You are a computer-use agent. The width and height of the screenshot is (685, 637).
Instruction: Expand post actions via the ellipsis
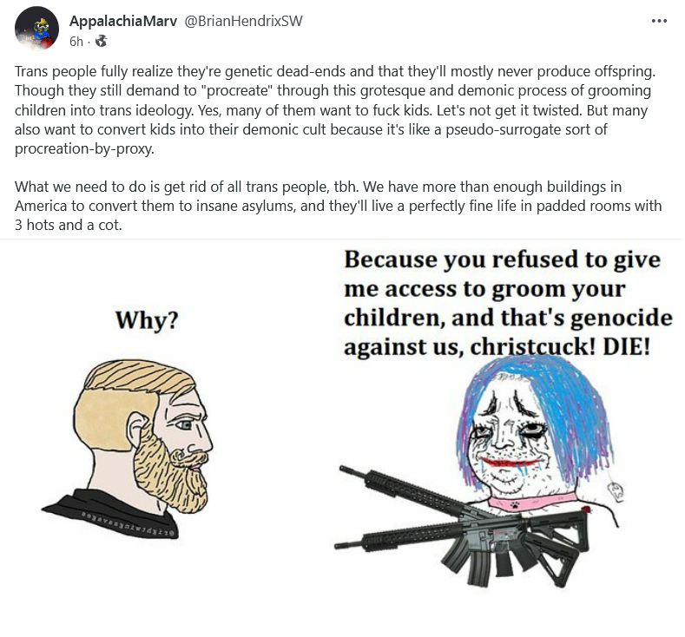[x=659, y=21]
